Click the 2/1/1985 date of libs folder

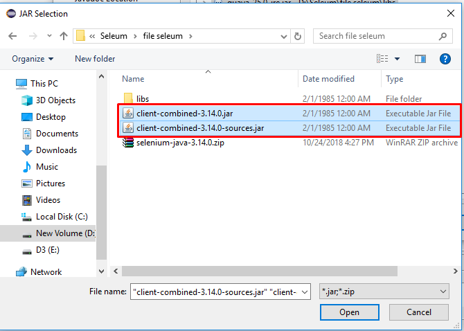coord(337,99)
